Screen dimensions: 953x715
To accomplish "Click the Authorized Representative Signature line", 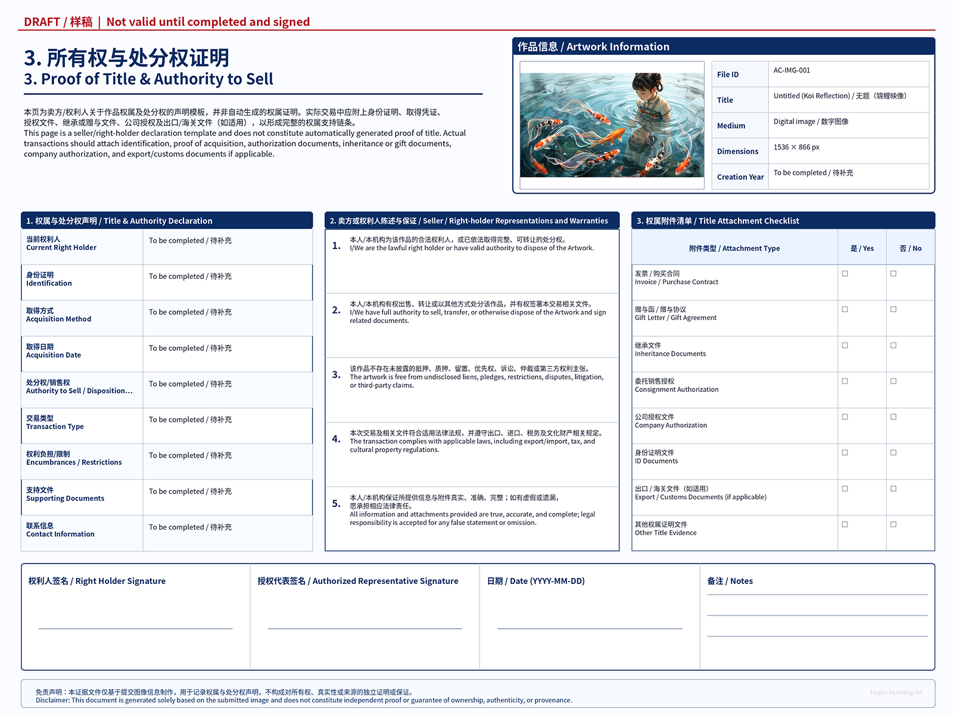I will [x=365, y=628].
